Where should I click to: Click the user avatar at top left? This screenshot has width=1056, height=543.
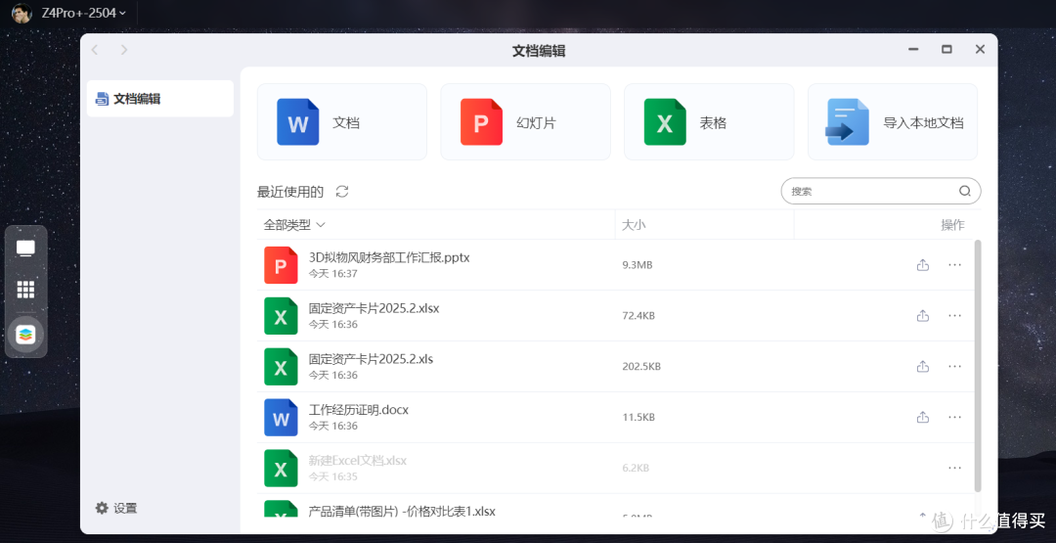(22, 13)
